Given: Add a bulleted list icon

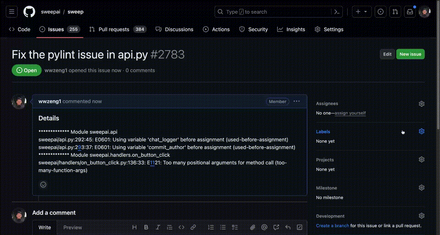Looking at the screenshot, I should pos(223,227).
